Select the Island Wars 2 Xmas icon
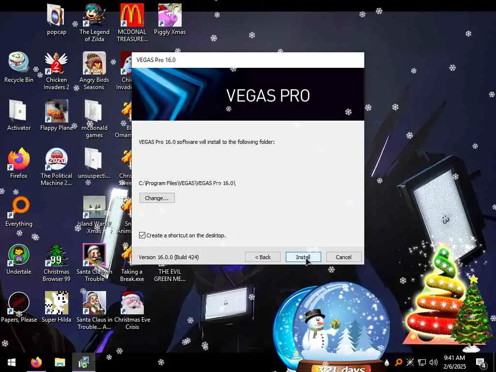The image size is (496, 372). (x=94, y=215)
